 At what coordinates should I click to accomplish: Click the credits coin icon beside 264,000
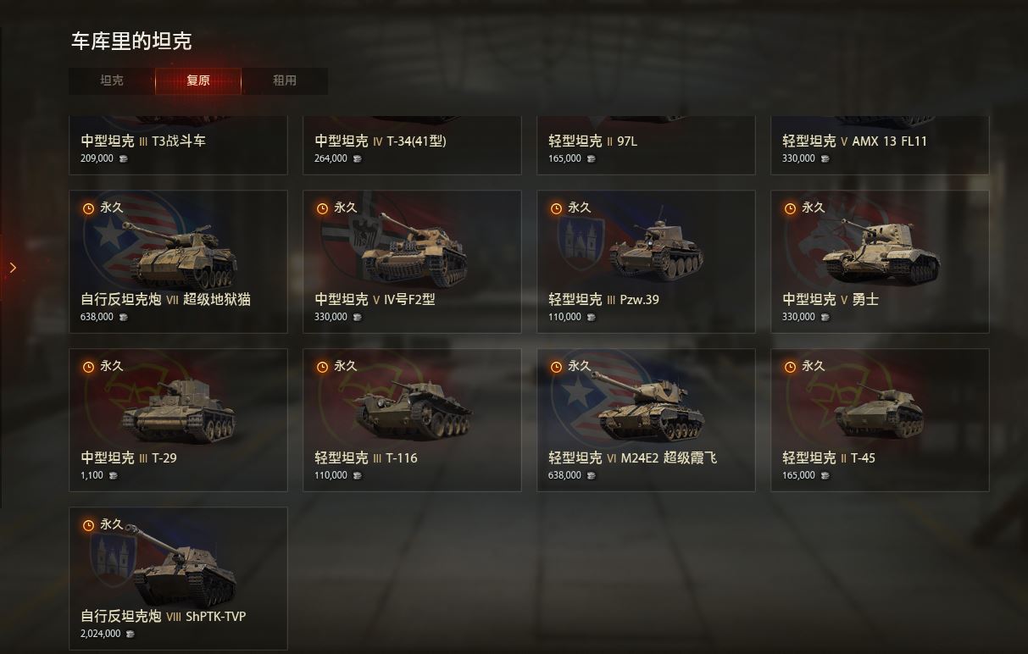pos(357,158)
